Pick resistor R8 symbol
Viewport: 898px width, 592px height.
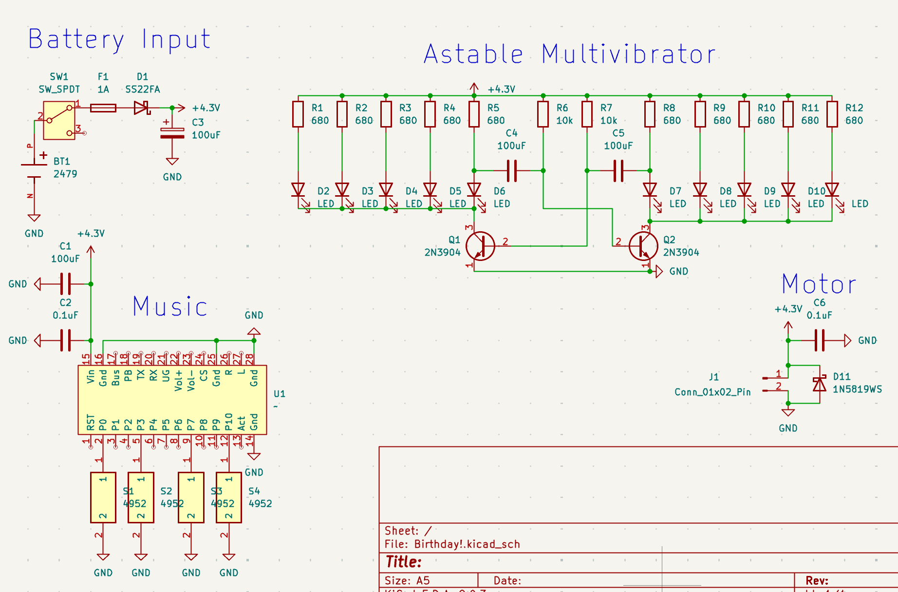(x=650, y=114)
